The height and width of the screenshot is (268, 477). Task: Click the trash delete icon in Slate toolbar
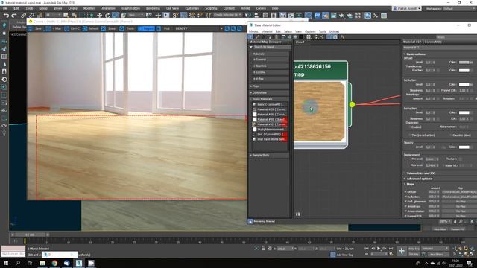pos(277,36)
